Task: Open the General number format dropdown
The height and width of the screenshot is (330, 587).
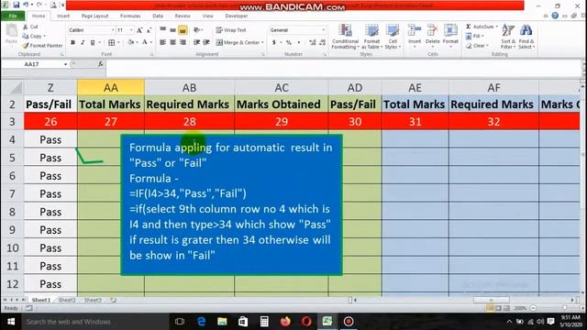Action: pyautogui.click(x=324, y=30)
